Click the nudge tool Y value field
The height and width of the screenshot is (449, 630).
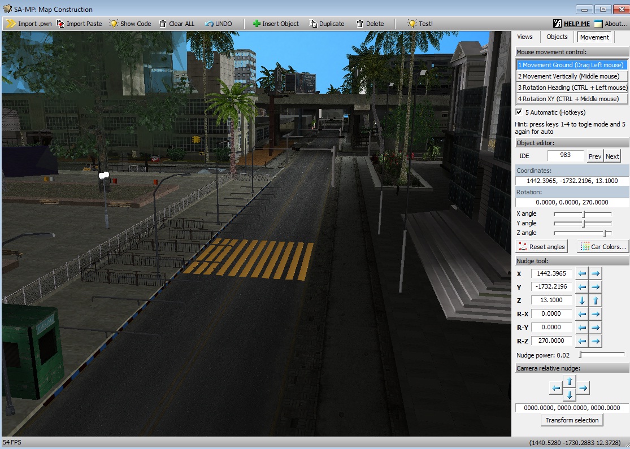[551, 287]
